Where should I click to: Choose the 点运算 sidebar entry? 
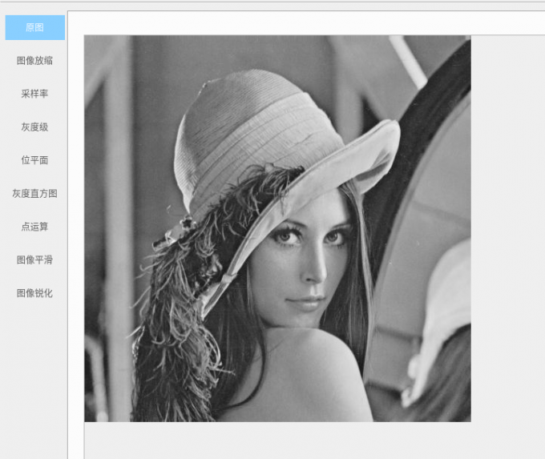(34, 227)
